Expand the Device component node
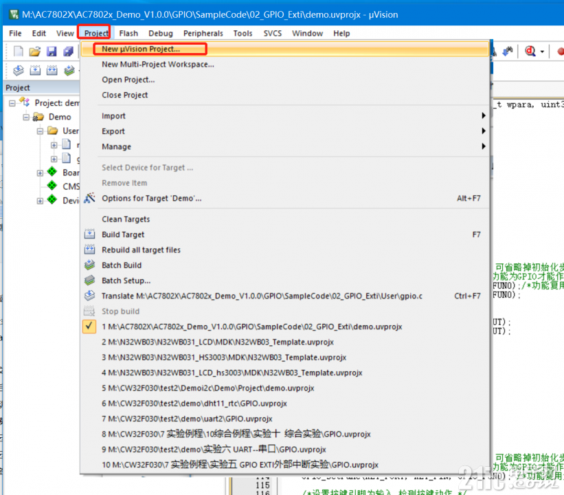Screen dimensions: 564x495 [40, 201]
